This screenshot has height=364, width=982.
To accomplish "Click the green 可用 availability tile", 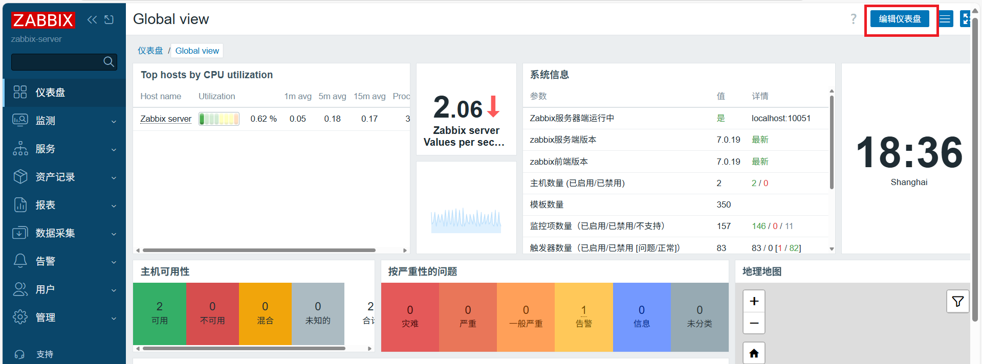I will pyautogui.click(x=160, y=314).
